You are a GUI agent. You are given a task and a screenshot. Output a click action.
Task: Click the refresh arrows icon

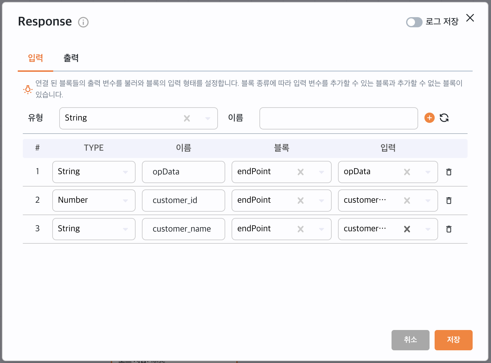tap(444, 118)
